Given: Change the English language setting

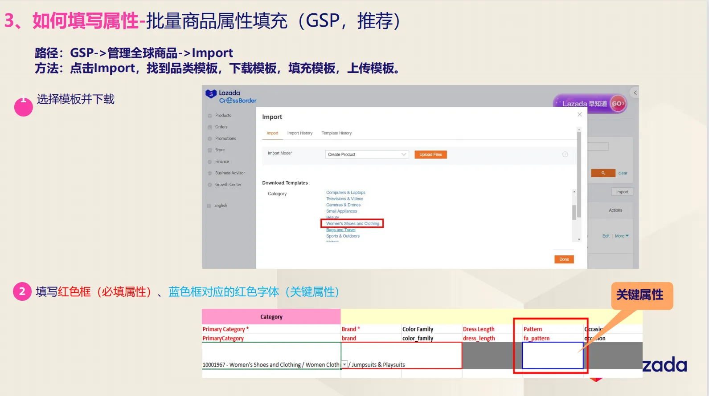Looking at the screenshot, I should click(221, 206).
